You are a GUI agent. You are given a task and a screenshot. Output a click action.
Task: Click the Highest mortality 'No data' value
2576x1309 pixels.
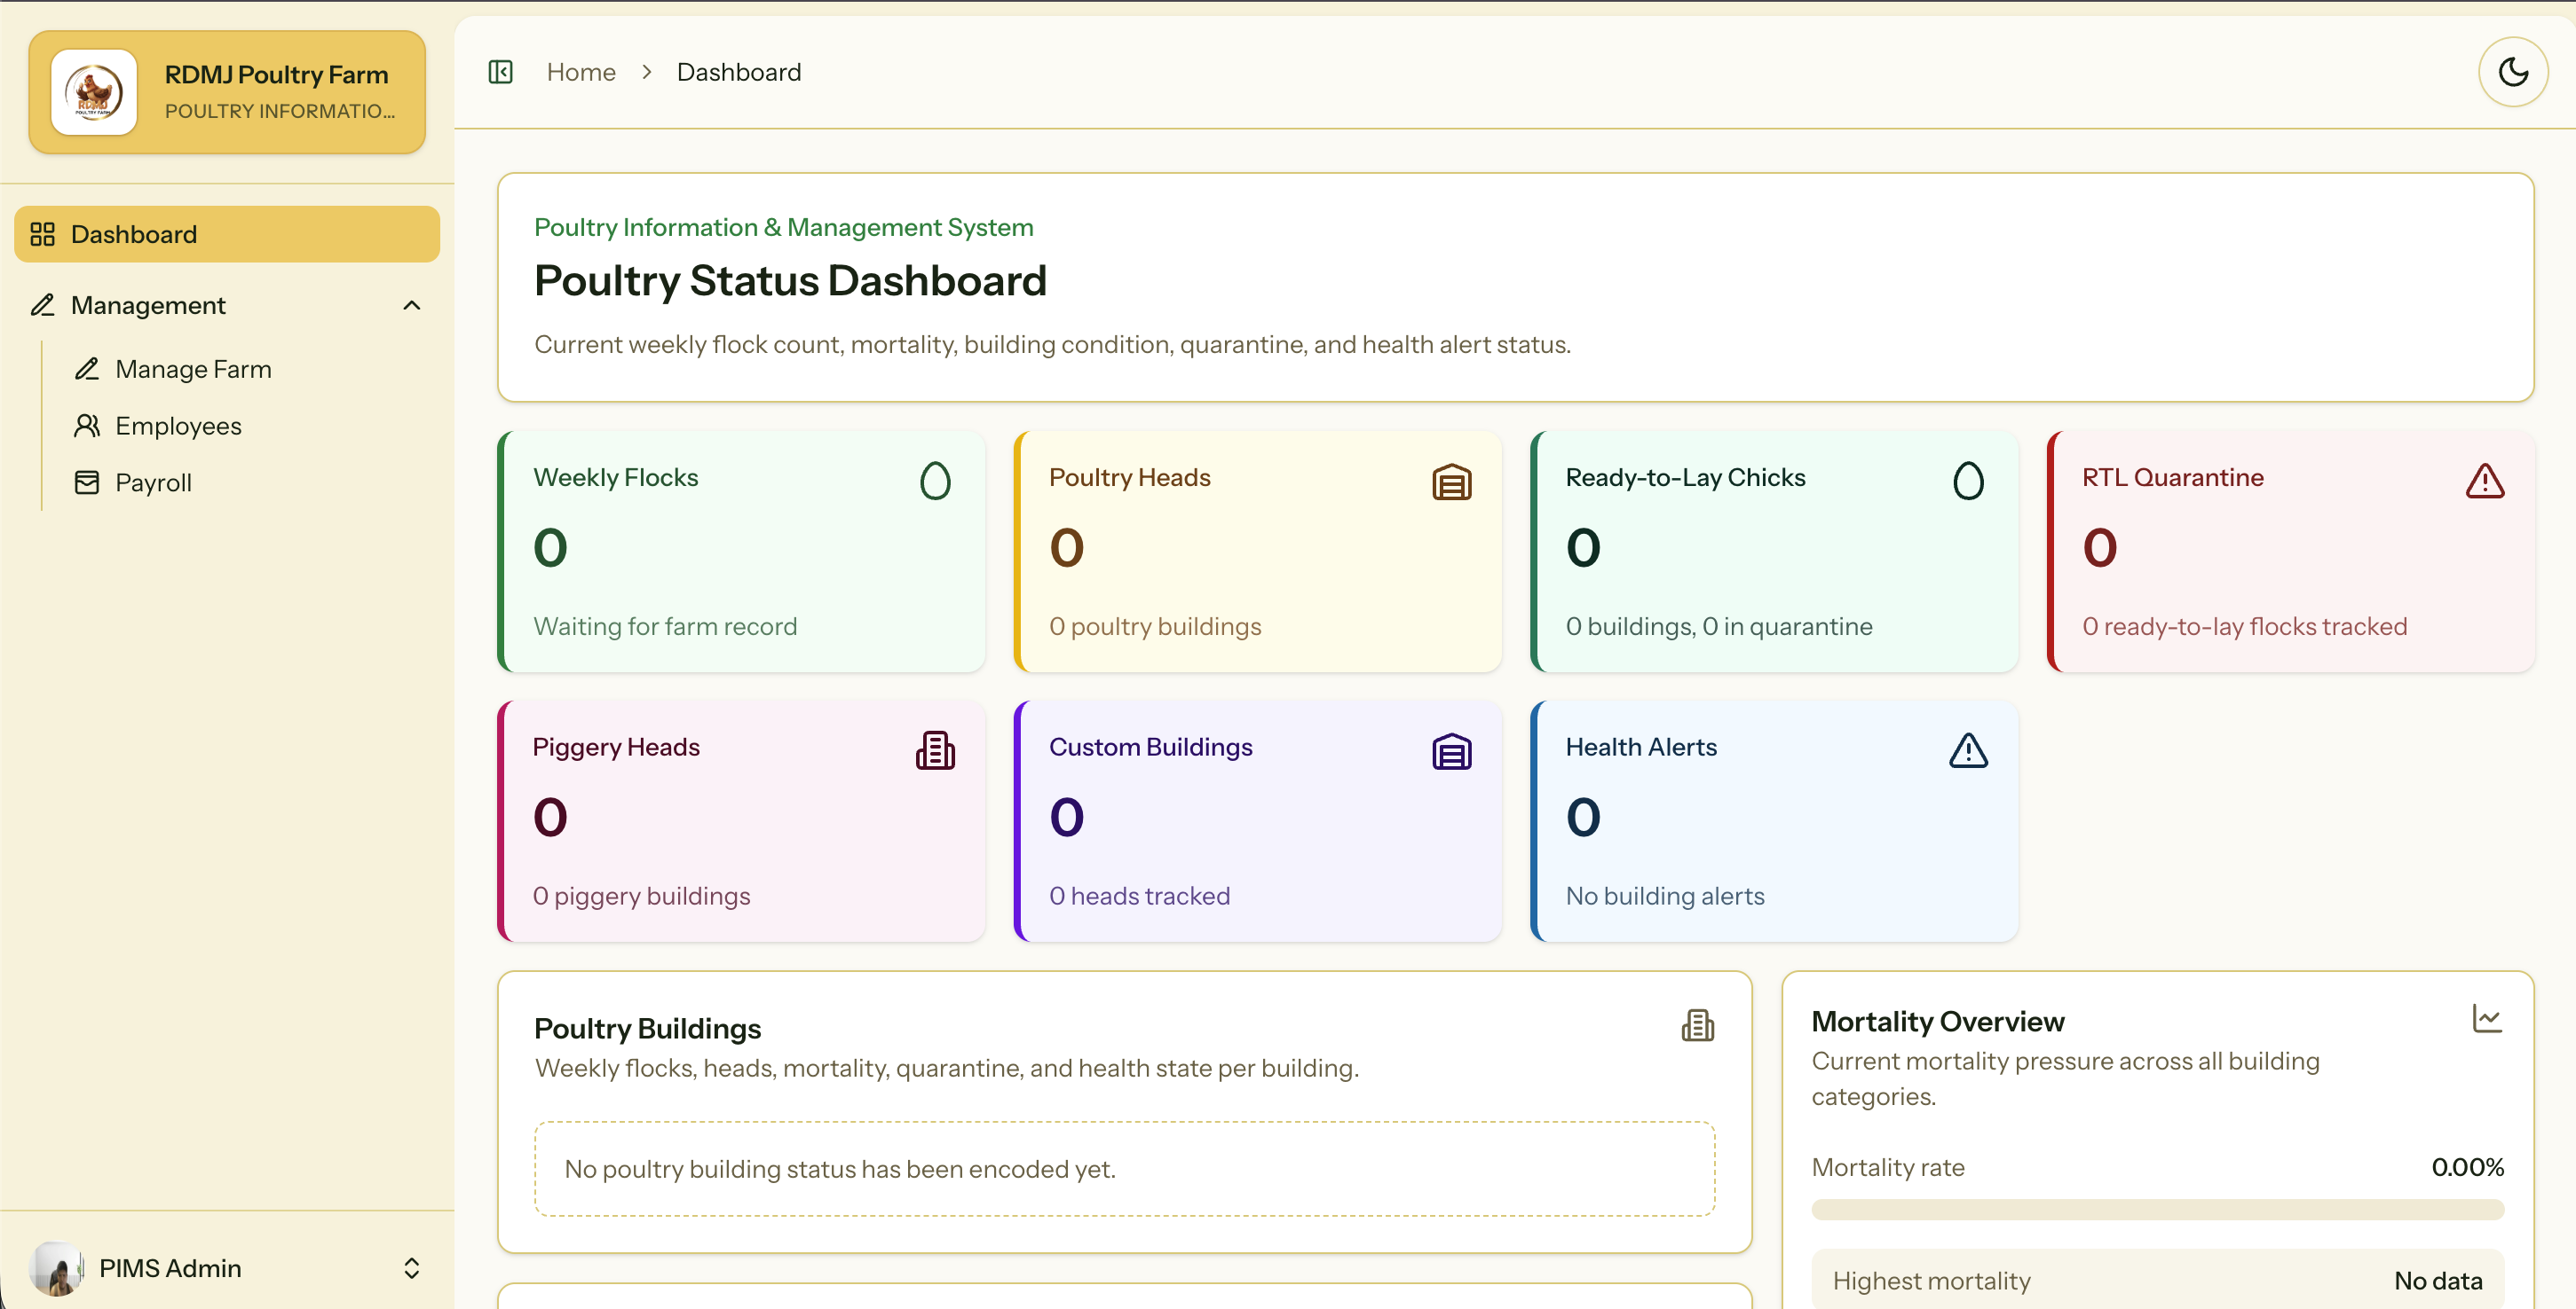pyautogui.click(x=2437, y=1281)
